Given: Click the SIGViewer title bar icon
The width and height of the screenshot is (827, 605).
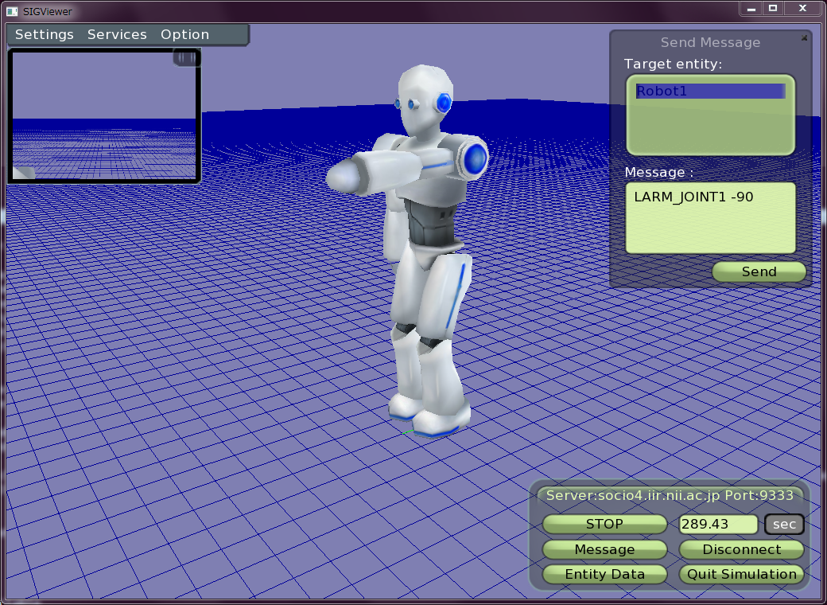Looking at the screenshot, I should [x=12, y=11].
